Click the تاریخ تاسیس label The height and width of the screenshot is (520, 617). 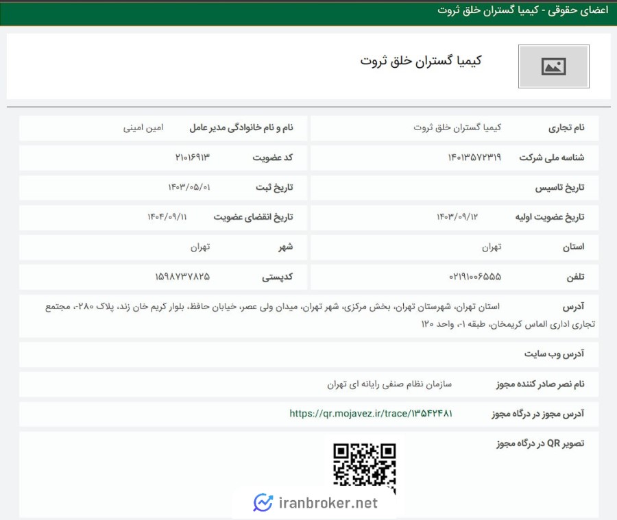[x=559, y=188]
